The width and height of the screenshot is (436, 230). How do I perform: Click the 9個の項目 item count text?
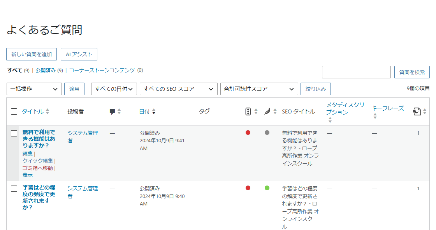(x=418, y=88)
